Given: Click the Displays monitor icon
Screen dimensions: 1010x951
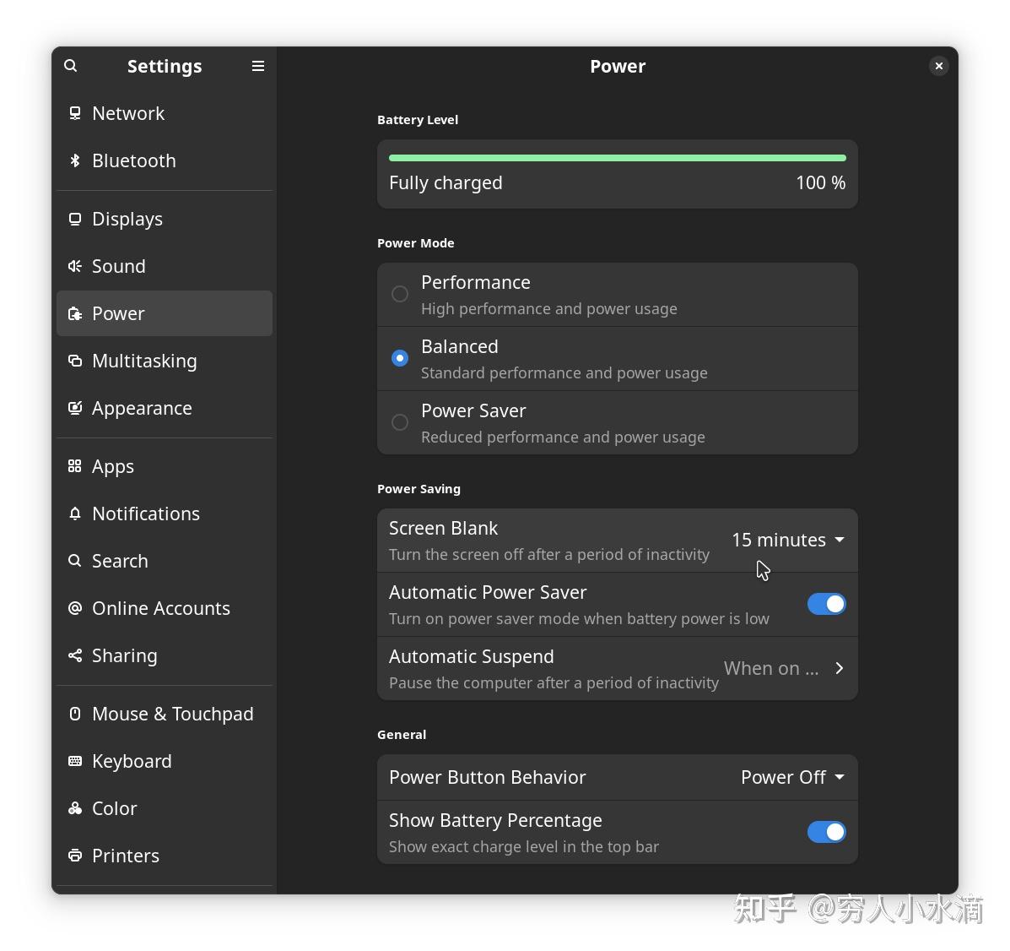Looking at the screenshot, I should click(x=75, y=219).
